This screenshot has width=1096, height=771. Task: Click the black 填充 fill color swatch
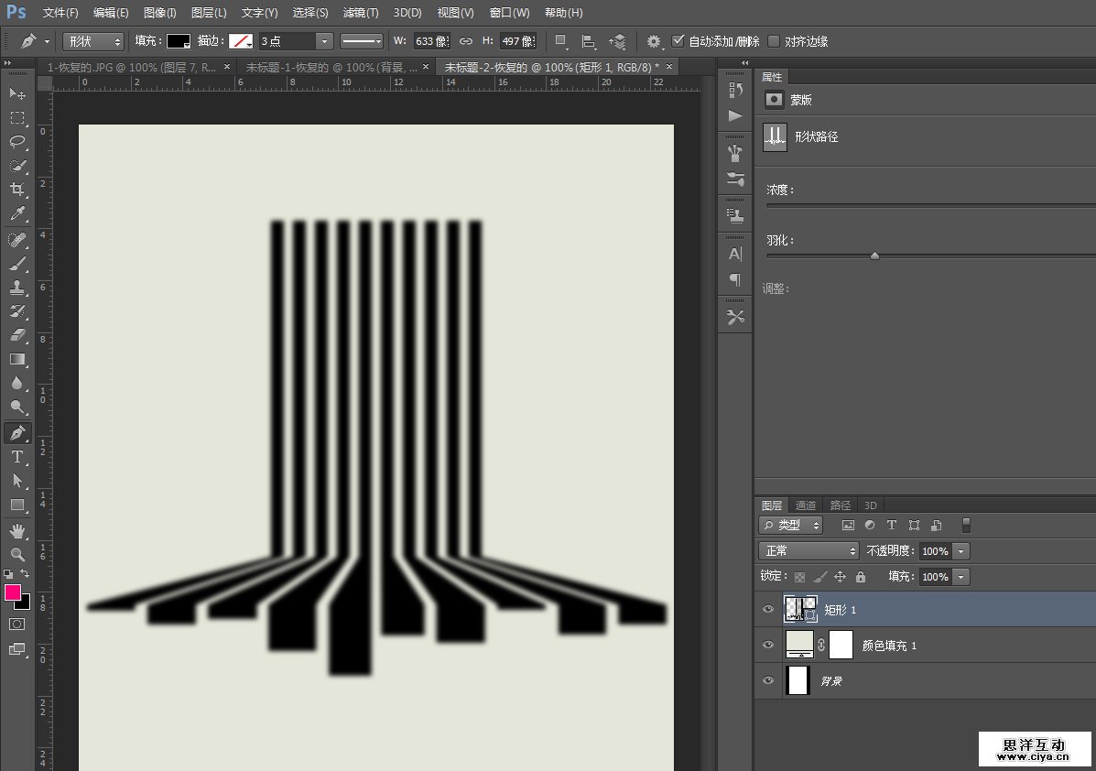tap(178, 41)
